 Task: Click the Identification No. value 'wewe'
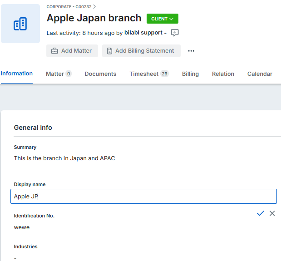[x=22, y=227]
